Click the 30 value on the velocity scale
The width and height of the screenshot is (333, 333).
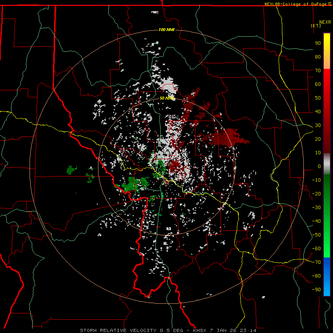[x=318, y=125]
